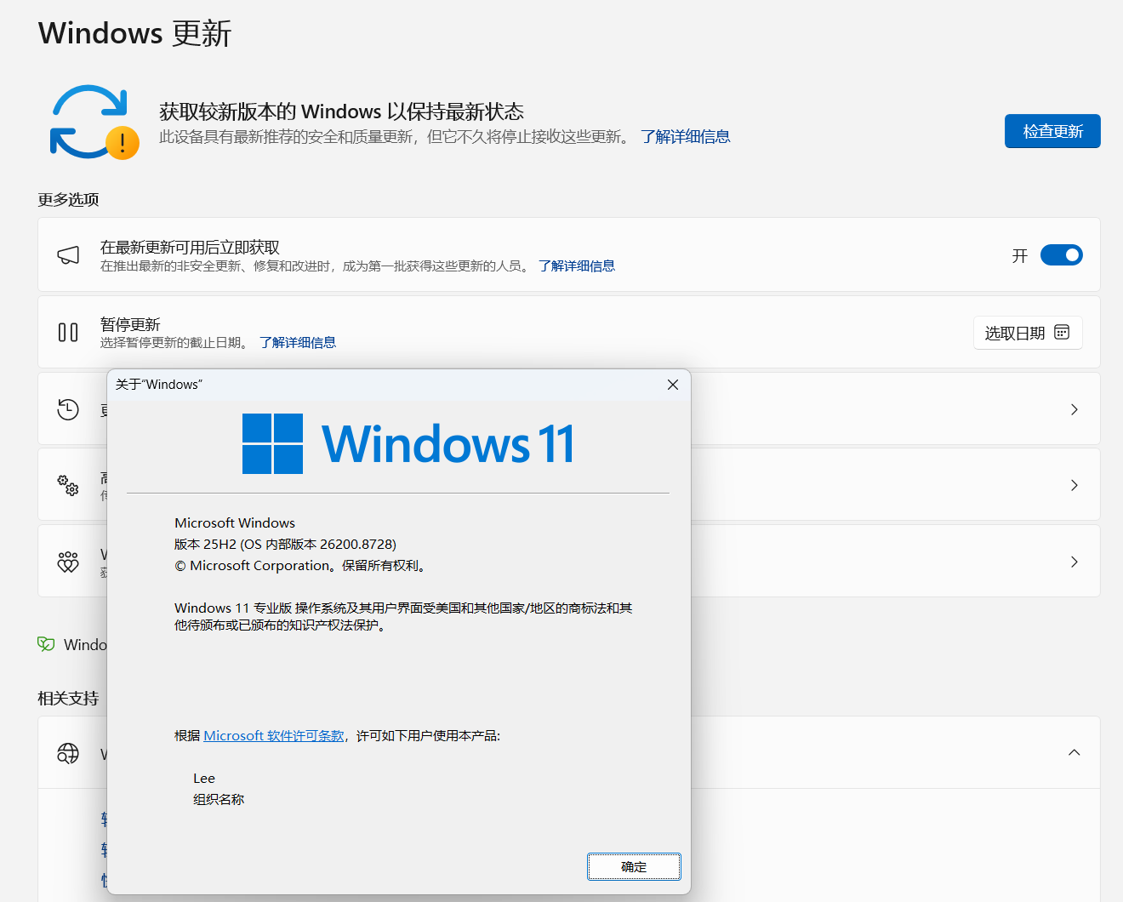The image size is (1123, 902).
Task: Click the © Microsoft Corporation copyright line
Action: pyautogui.click(x=299, y=565)
